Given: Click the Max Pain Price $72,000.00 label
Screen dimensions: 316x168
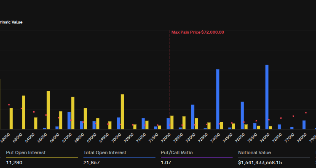Looking at the screenshot, I should click(x=198, y=32).
